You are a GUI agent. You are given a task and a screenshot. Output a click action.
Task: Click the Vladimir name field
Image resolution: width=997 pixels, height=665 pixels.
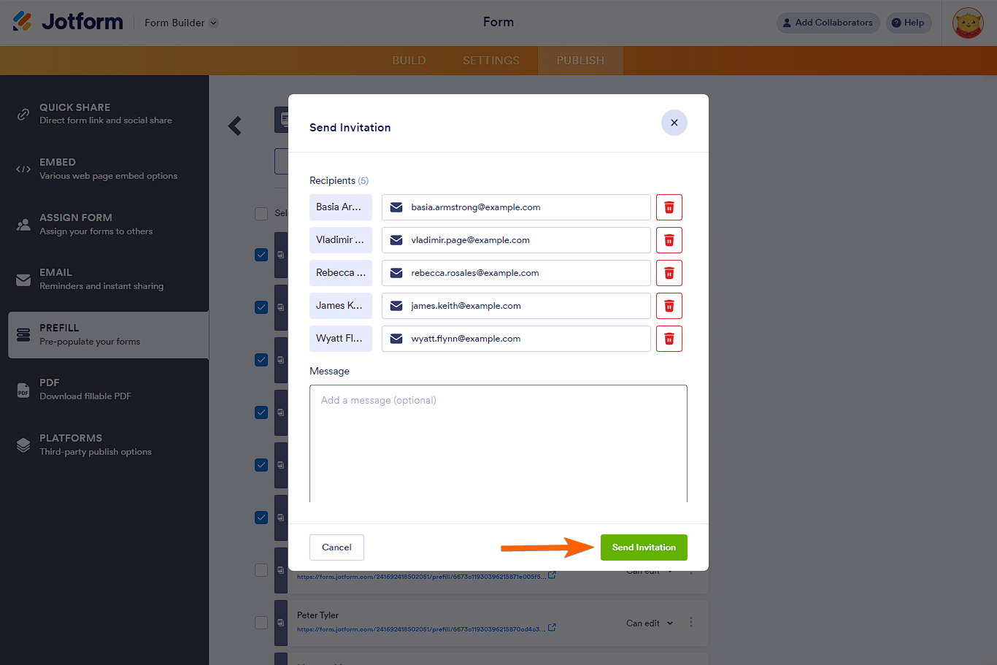[341, 240]
